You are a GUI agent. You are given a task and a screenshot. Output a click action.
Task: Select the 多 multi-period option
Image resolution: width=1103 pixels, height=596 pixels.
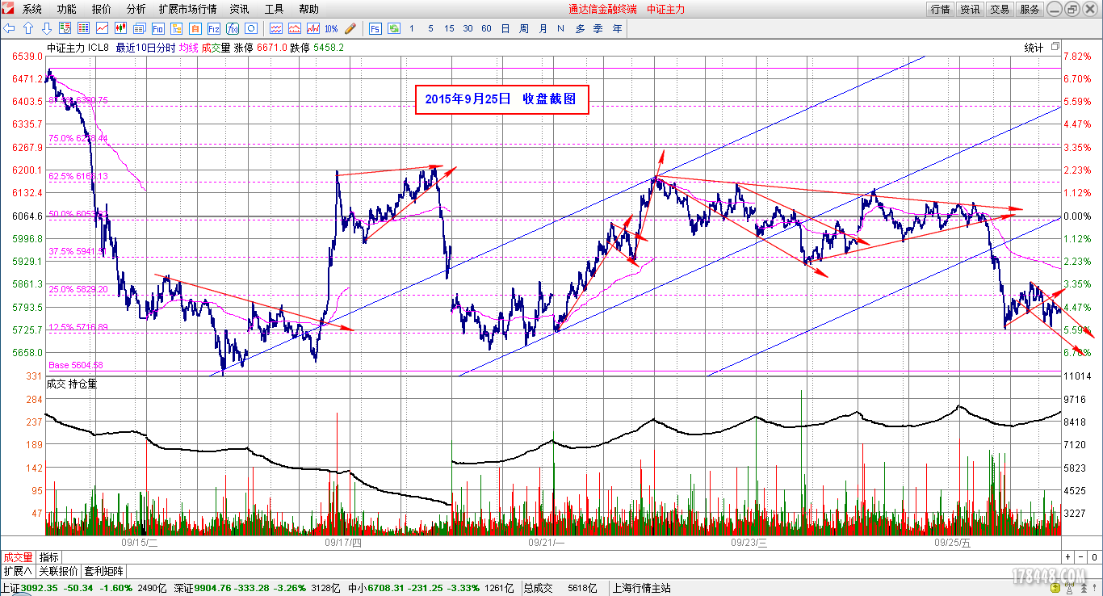point(580,28)
